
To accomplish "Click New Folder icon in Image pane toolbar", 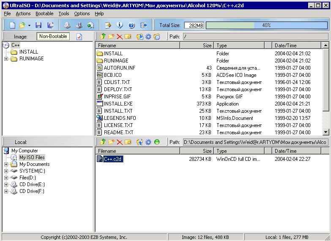I will tap(111, 36).
